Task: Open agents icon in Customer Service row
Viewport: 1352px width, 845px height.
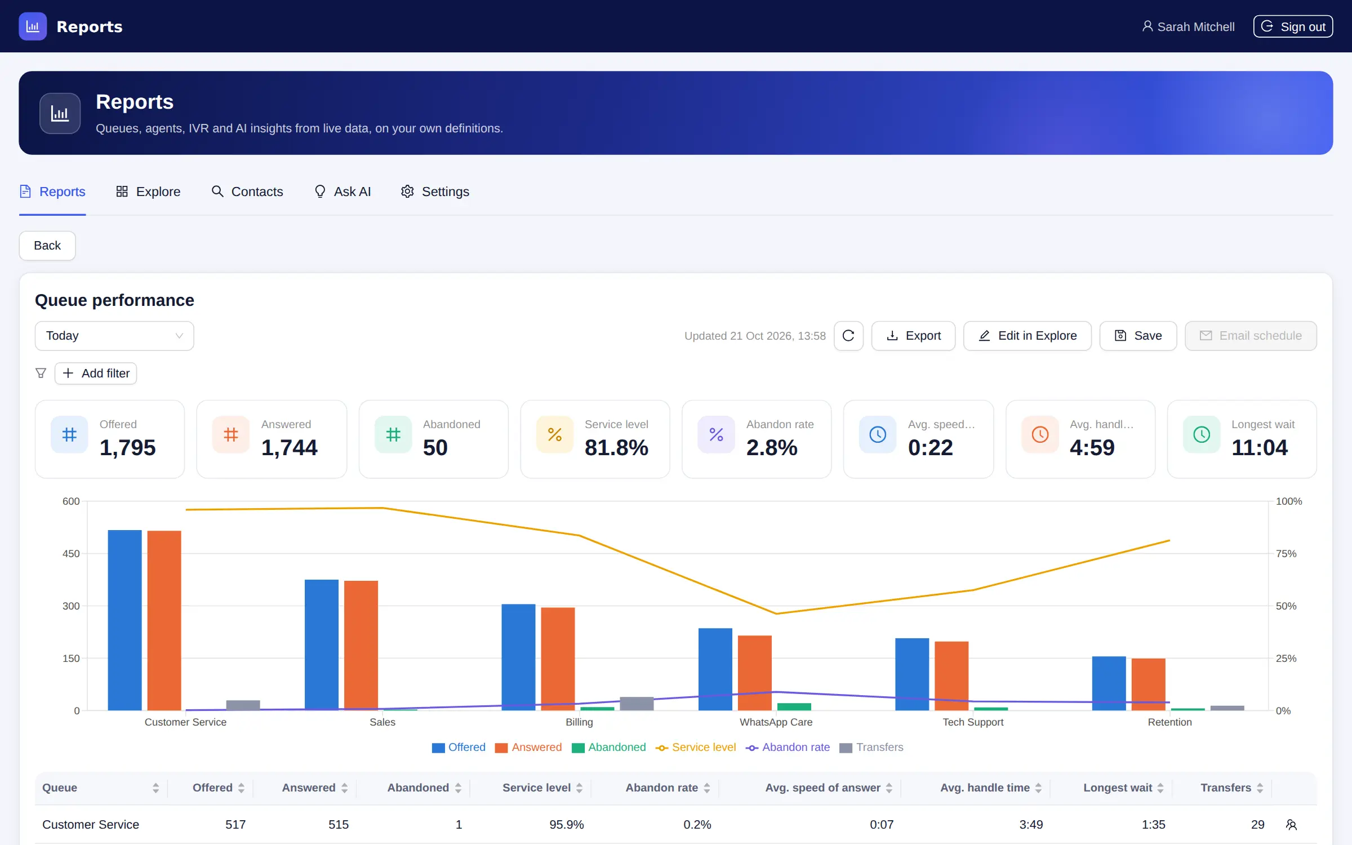Action: tap(1292, 825)
